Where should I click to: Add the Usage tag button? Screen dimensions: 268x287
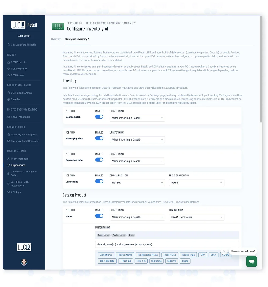pyautogui.click(x=185, y=261)
